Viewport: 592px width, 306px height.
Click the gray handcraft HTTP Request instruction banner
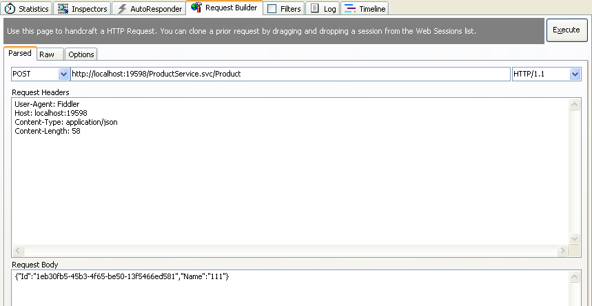coord(274,31)
